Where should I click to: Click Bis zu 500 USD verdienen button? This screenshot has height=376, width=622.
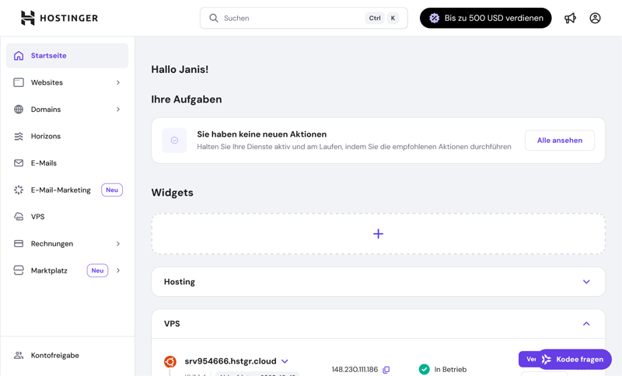coord(485,18)
